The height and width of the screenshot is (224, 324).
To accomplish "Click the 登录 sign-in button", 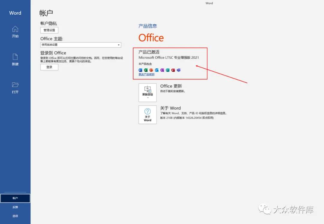I will click(x=49, y=67).
